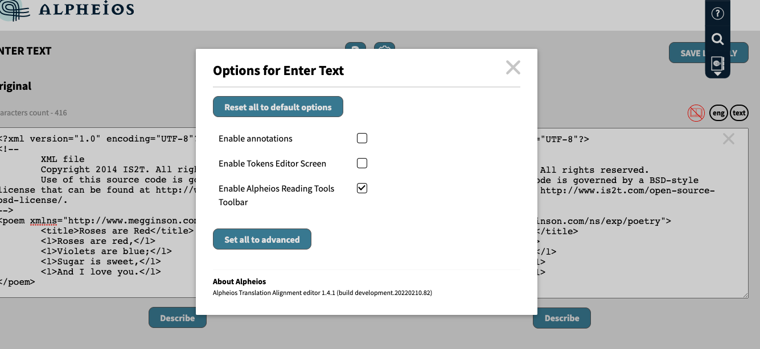
Task: Click 'Reset all to default options'
Action: tap(278, 106)
